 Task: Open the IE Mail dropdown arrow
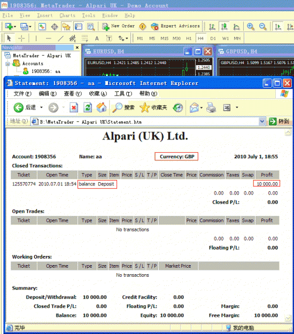click(x=202, y=107)
